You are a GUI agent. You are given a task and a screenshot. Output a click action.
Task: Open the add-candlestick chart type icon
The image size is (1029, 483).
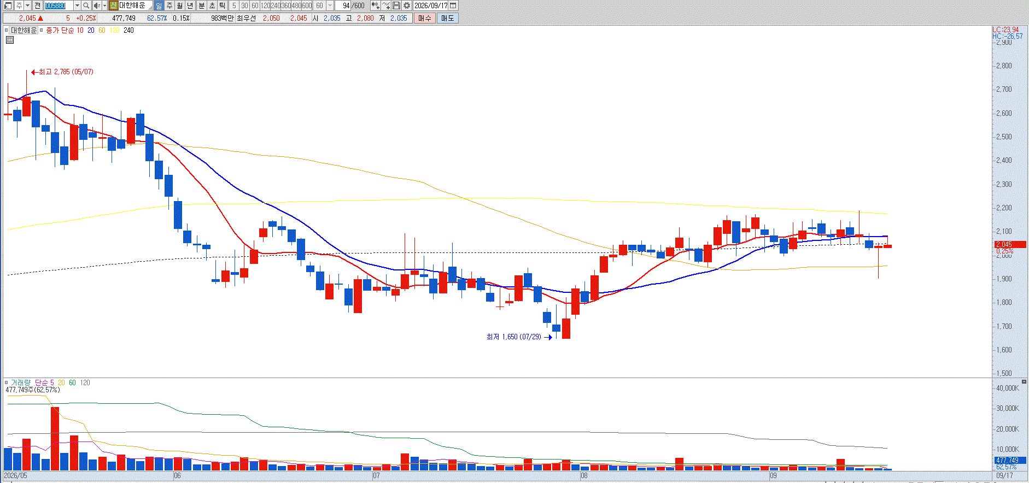[x=376, y=5]
